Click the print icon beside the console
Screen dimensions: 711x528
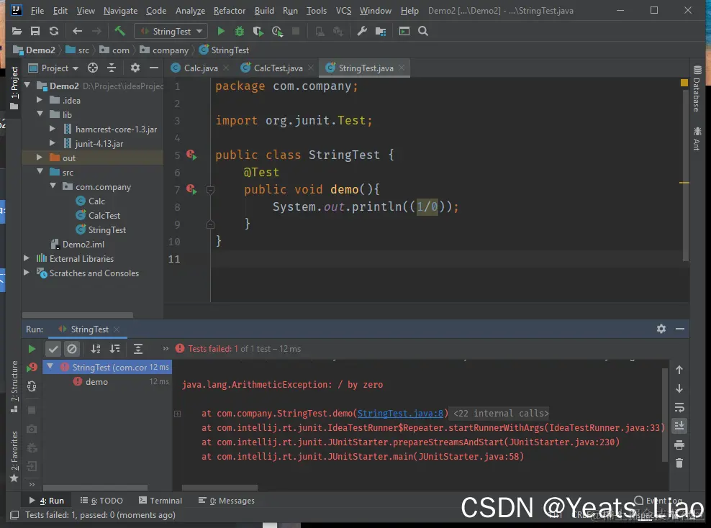[x=679, y=445]
